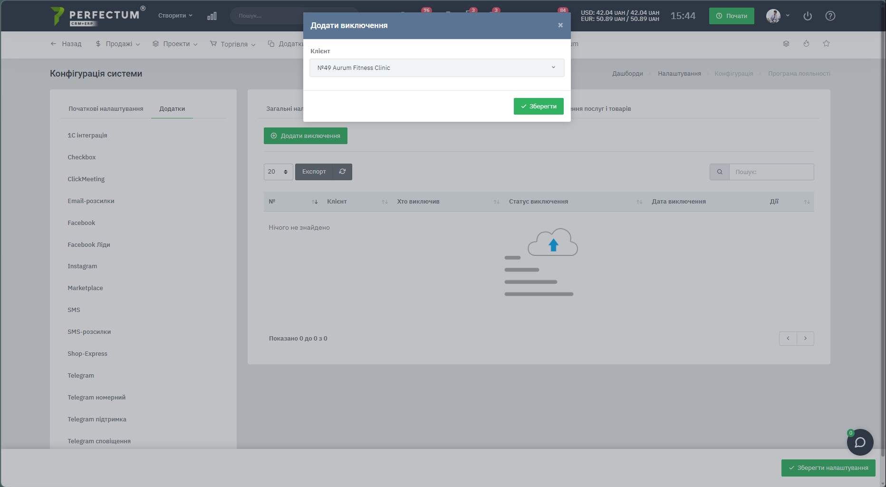This screenshot has width=886, height=487.
Task: Open the statistics bar chart icon
Action: (x=212, y=16)
